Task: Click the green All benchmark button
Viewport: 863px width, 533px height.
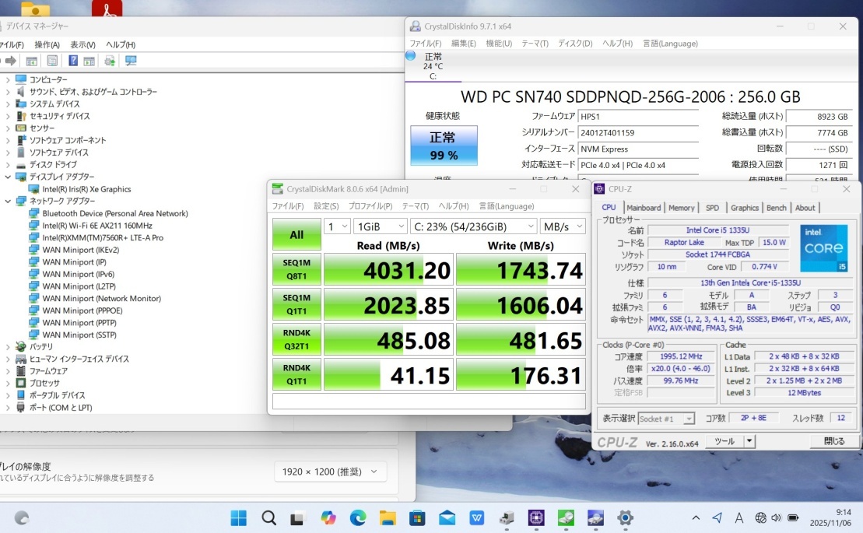Action: coord(296,234)
